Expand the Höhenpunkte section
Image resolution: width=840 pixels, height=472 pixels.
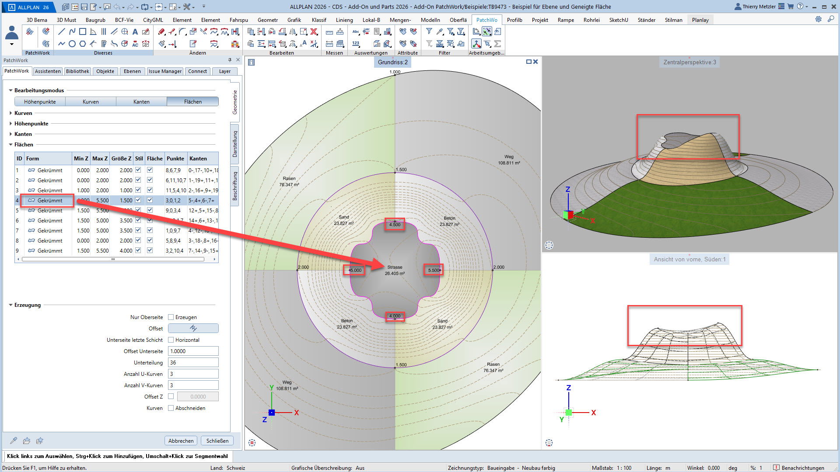coord(10,124)
